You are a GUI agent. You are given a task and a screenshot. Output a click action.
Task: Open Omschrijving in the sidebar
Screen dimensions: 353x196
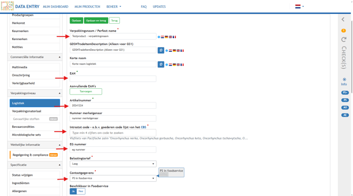(x=35, y=75)
